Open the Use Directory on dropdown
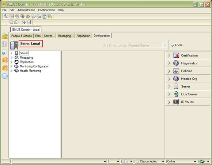This screenshot has height=165, width=212. point(147,45)
